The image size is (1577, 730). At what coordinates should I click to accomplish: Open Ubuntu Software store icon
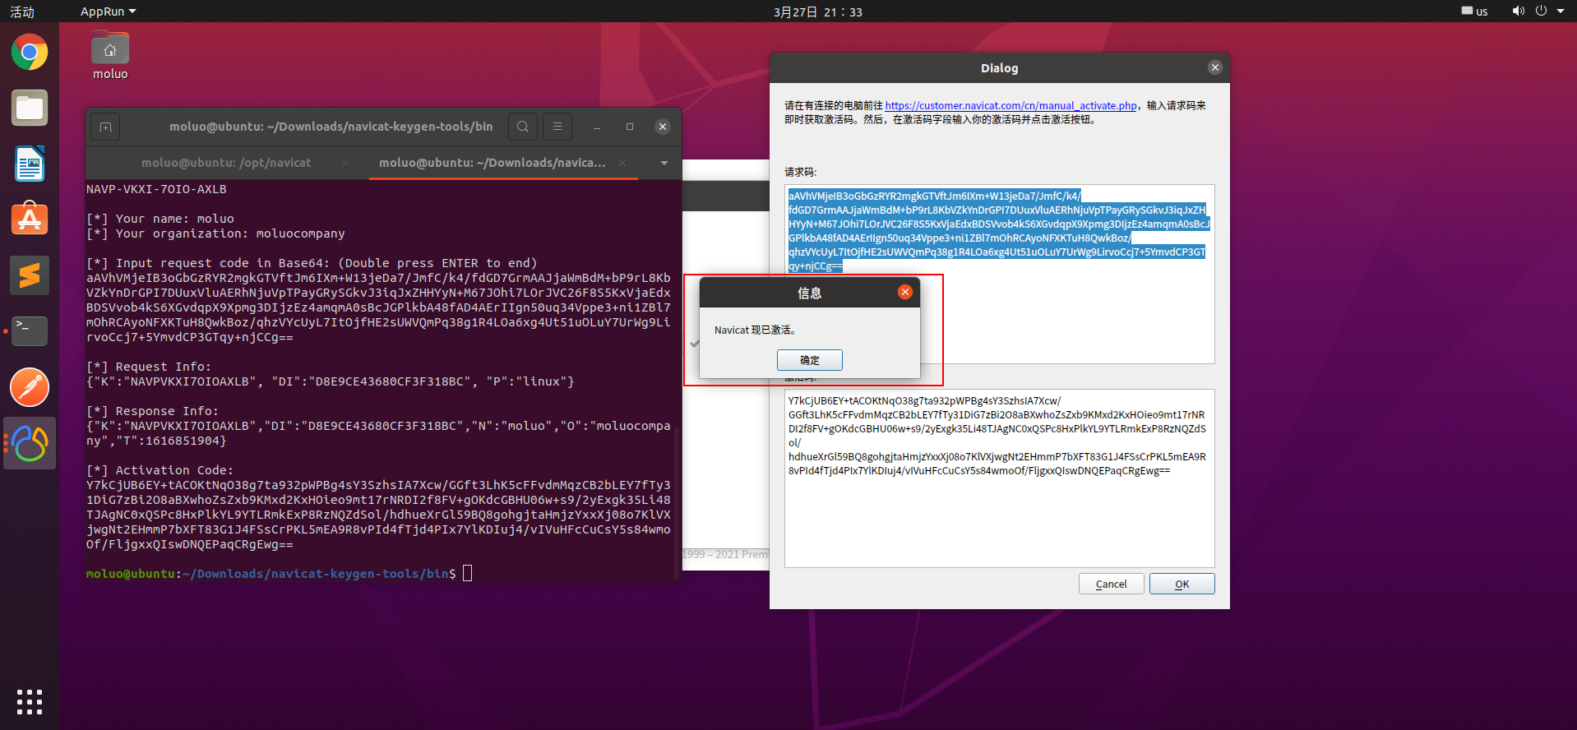(30, 219)
